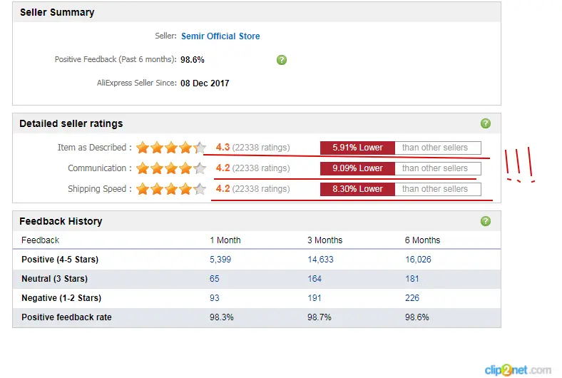The image size is (562, 378).
Task: Click help icon in Feedback History header
Action: [485, 221]
